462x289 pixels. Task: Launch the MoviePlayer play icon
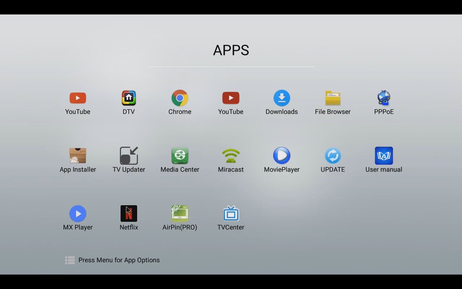tap(282, 156)
